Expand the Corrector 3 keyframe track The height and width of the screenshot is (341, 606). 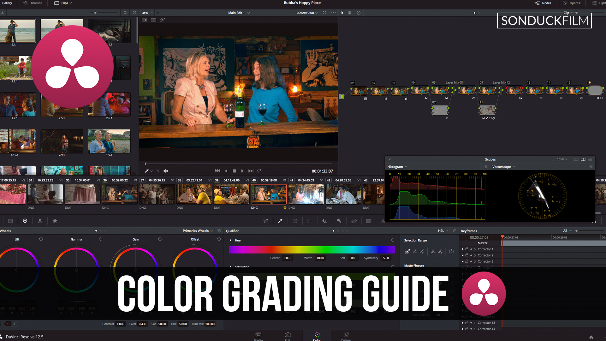point(475,261)
